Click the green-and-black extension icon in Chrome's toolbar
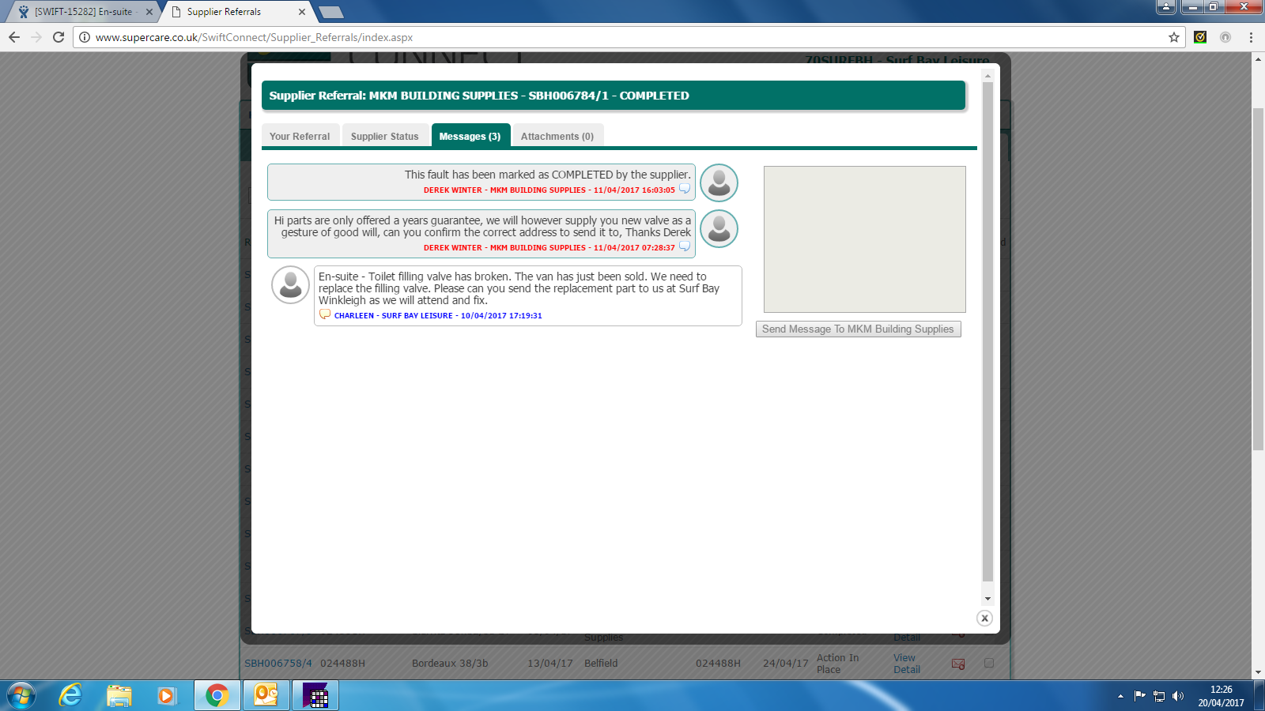Image resolution: width=1265 pixels, height=711 pixels. click(x=1200, y=37)
